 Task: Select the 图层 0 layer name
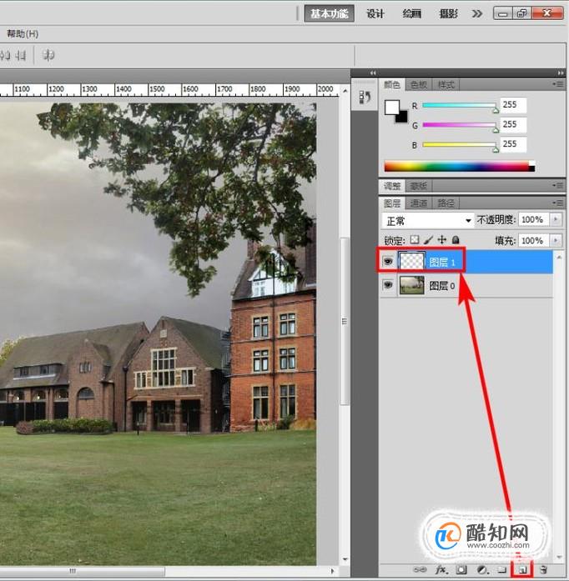coord(442,286)
